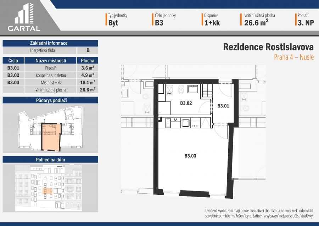
Task: Select the B3.01 Předsíň table row
Action: [x=50, y=68]
